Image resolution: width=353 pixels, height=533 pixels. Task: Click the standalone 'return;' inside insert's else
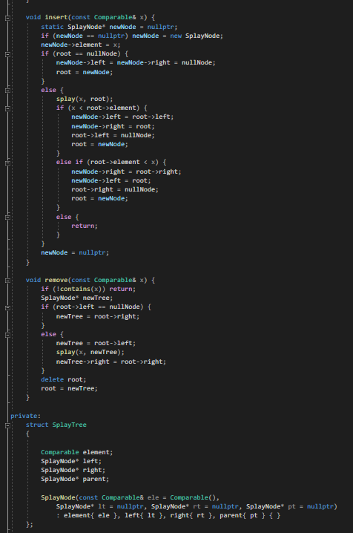click(x=85, y=226)
